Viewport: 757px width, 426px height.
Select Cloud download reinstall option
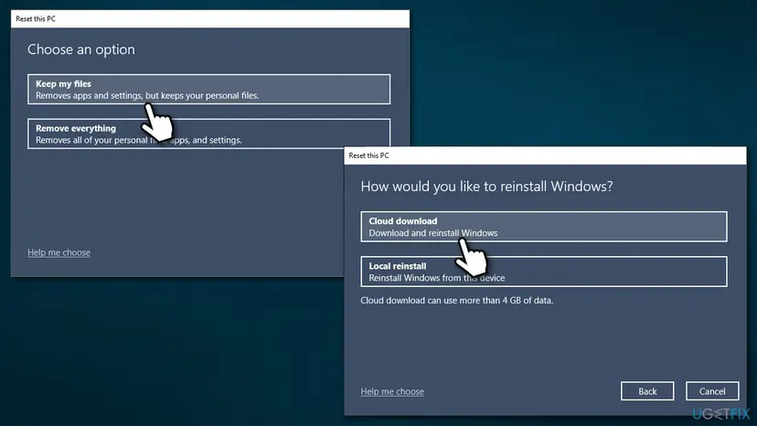point(544,227)
